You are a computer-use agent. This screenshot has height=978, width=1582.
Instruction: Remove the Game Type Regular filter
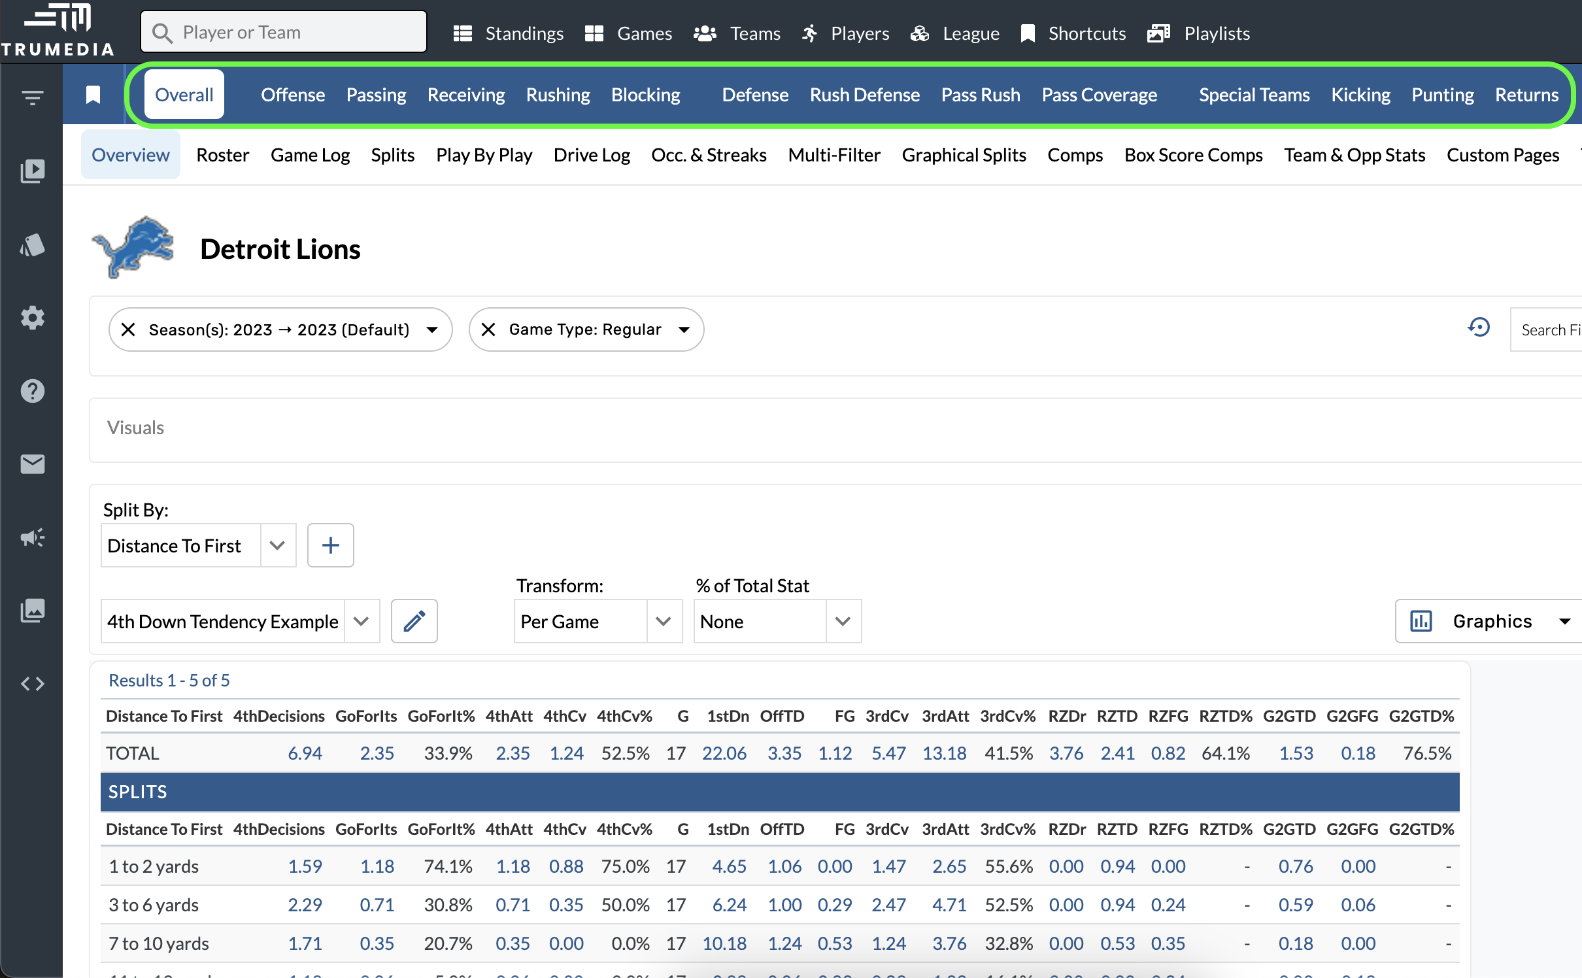click(x=488, y=329)
